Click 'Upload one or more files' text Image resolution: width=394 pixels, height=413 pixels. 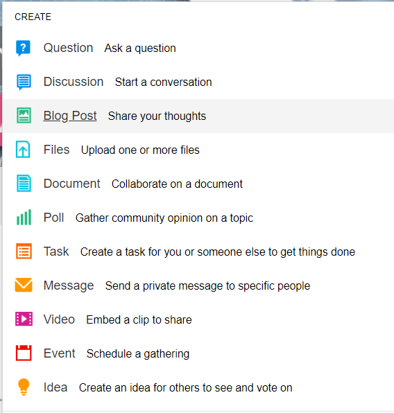tap(140, 150)
